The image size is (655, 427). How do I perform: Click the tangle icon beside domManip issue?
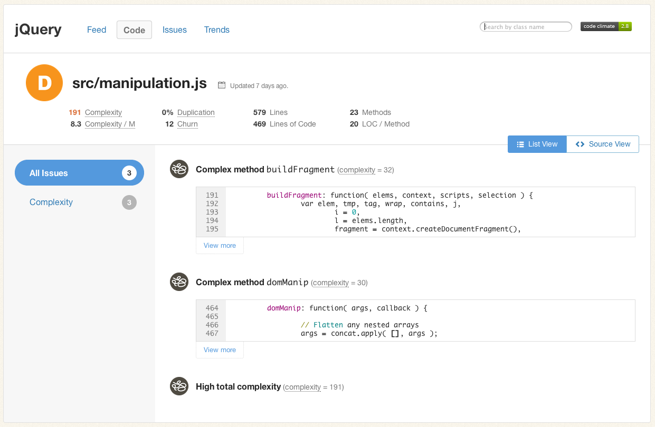179,282
